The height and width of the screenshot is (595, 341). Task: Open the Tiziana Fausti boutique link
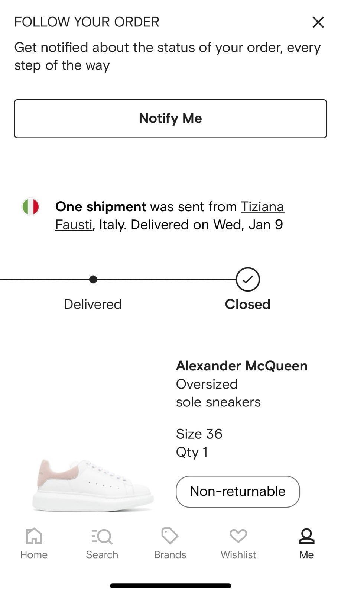click(x=170, y=215)
